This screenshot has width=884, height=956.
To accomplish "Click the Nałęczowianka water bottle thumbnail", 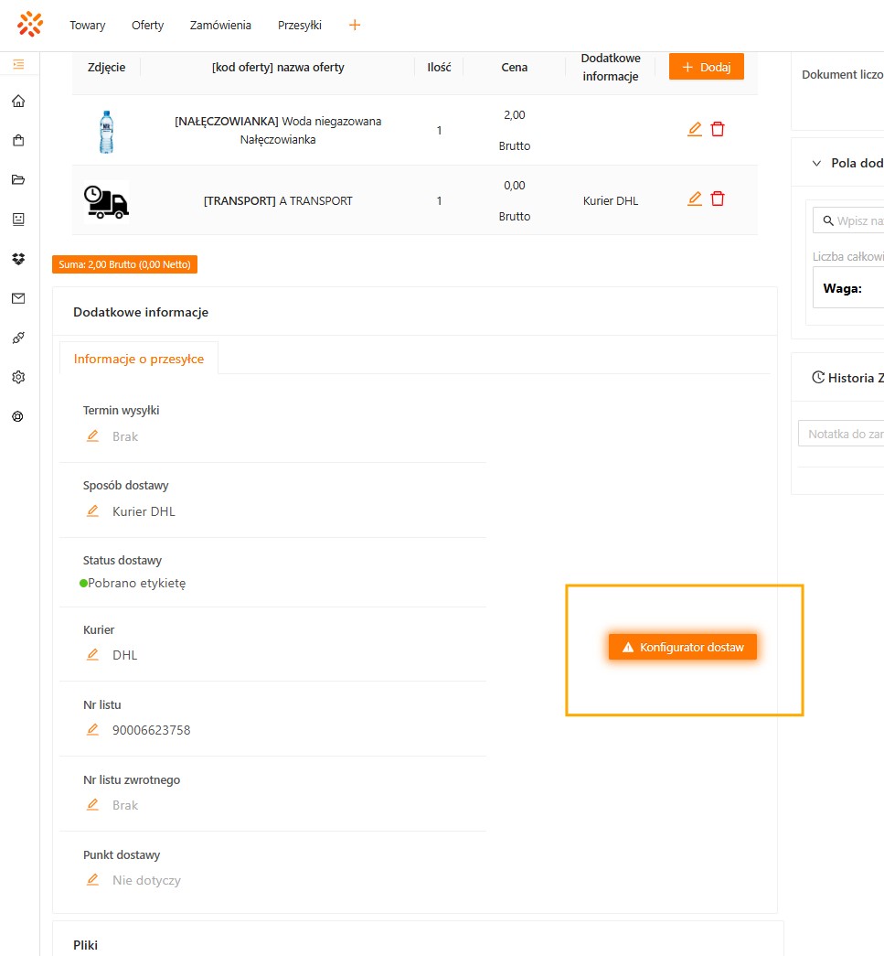I will (106, 131).
